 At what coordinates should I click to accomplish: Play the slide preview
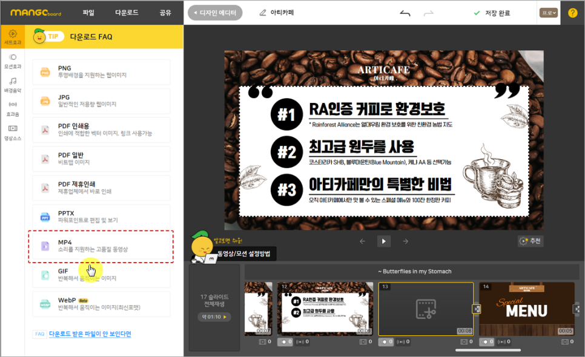coord(383,241)
